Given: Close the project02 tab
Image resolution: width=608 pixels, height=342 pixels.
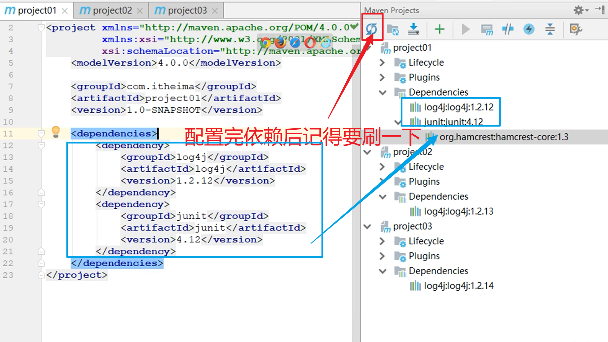Looking at the screenshot, I should 140,11.
